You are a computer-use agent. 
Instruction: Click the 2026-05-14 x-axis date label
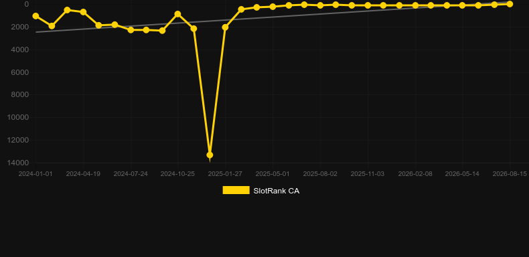462,174
